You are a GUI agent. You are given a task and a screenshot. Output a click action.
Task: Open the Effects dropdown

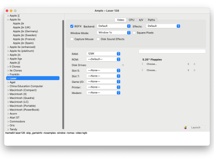pyautogui.click(x=163, y=26)
